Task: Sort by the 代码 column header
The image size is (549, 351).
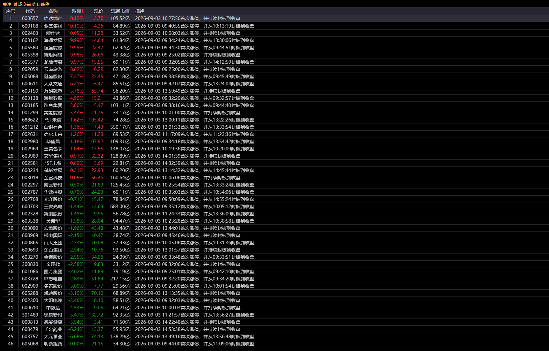Action: pyautogui.click(x=30, y=11)
